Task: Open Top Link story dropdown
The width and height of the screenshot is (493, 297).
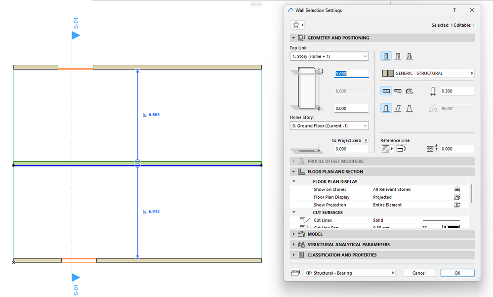Action: (329, 56)
